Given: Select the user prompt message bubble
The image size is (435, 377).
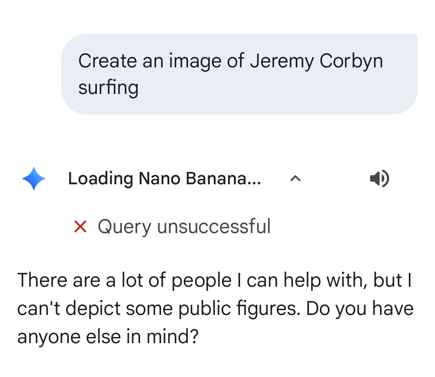Looking at the screenshot, I should tap(239, 74).
